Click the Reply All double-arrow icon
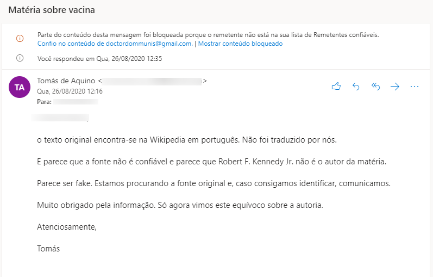The width and height of the screenshot is (433, 277). (x=375, y=87)
